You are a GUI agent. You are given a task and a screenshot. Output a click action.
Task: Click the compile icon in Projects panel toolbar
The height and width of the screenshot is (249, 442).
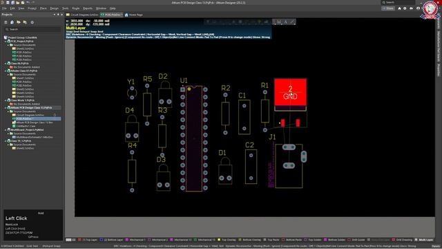tap(12, 22)
